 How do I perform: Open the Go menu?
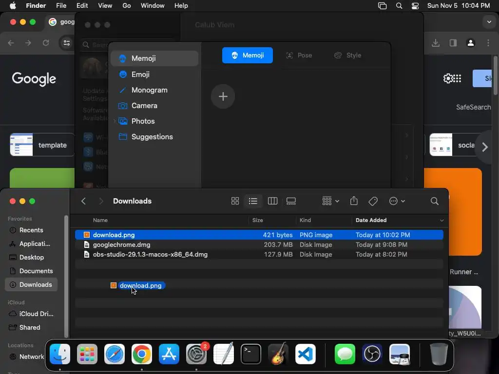127,6
